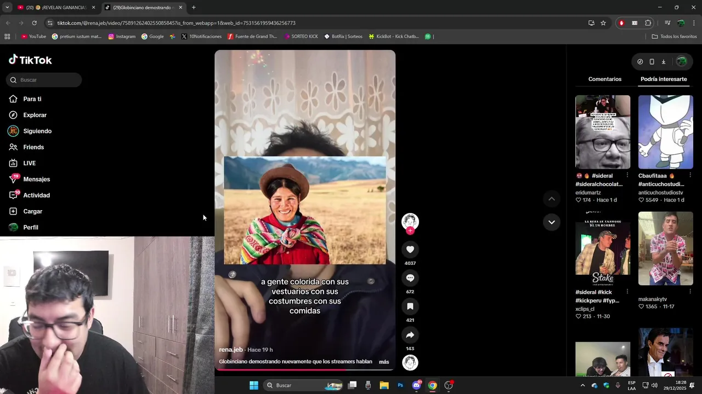Open the red hand ad blocker extension
Viewport: 702px width, 394px height.
621,23
